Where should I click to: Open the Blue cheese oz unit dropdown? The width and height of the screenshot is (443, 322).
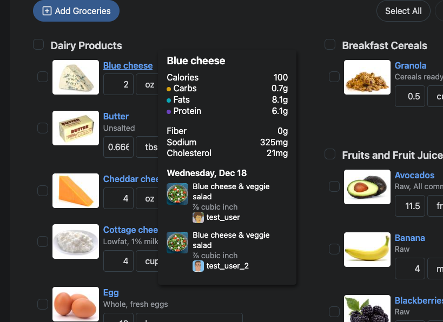[x=147, y=85]
